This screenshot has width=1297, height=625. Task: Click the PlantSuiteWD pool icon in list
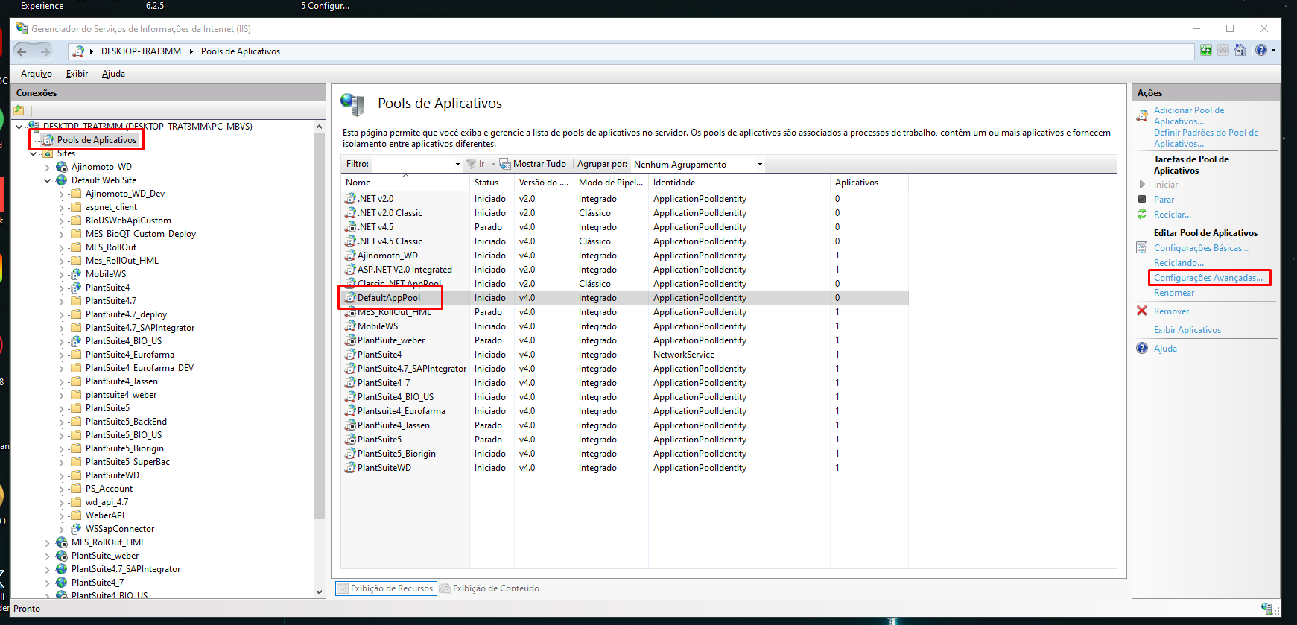pyautogui.click(x=350, y=467)
